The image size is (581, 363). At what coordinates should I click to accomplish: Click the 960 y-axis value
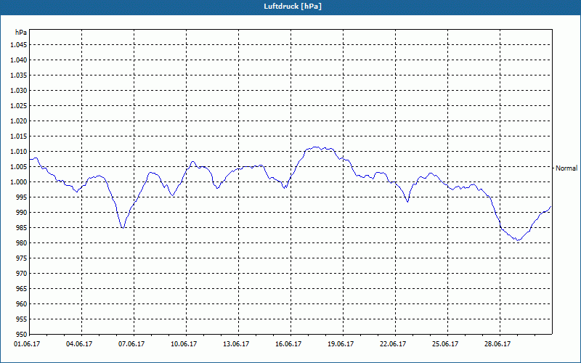pyautogui.click(x=23, y=303)
